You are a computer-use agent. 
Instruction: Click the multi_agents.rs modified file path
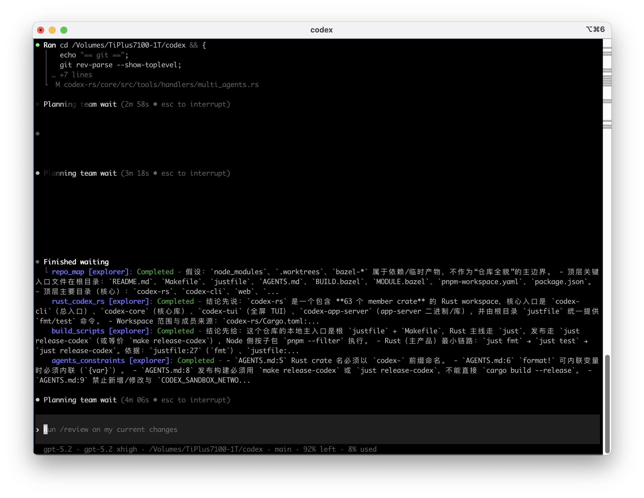point(161,85)
